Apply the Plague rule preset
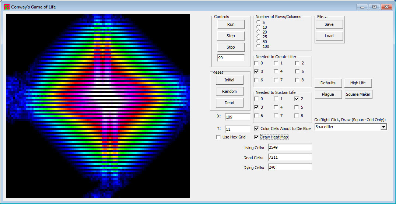The height and width of the screenshot is (204, 396). (328, 94)
